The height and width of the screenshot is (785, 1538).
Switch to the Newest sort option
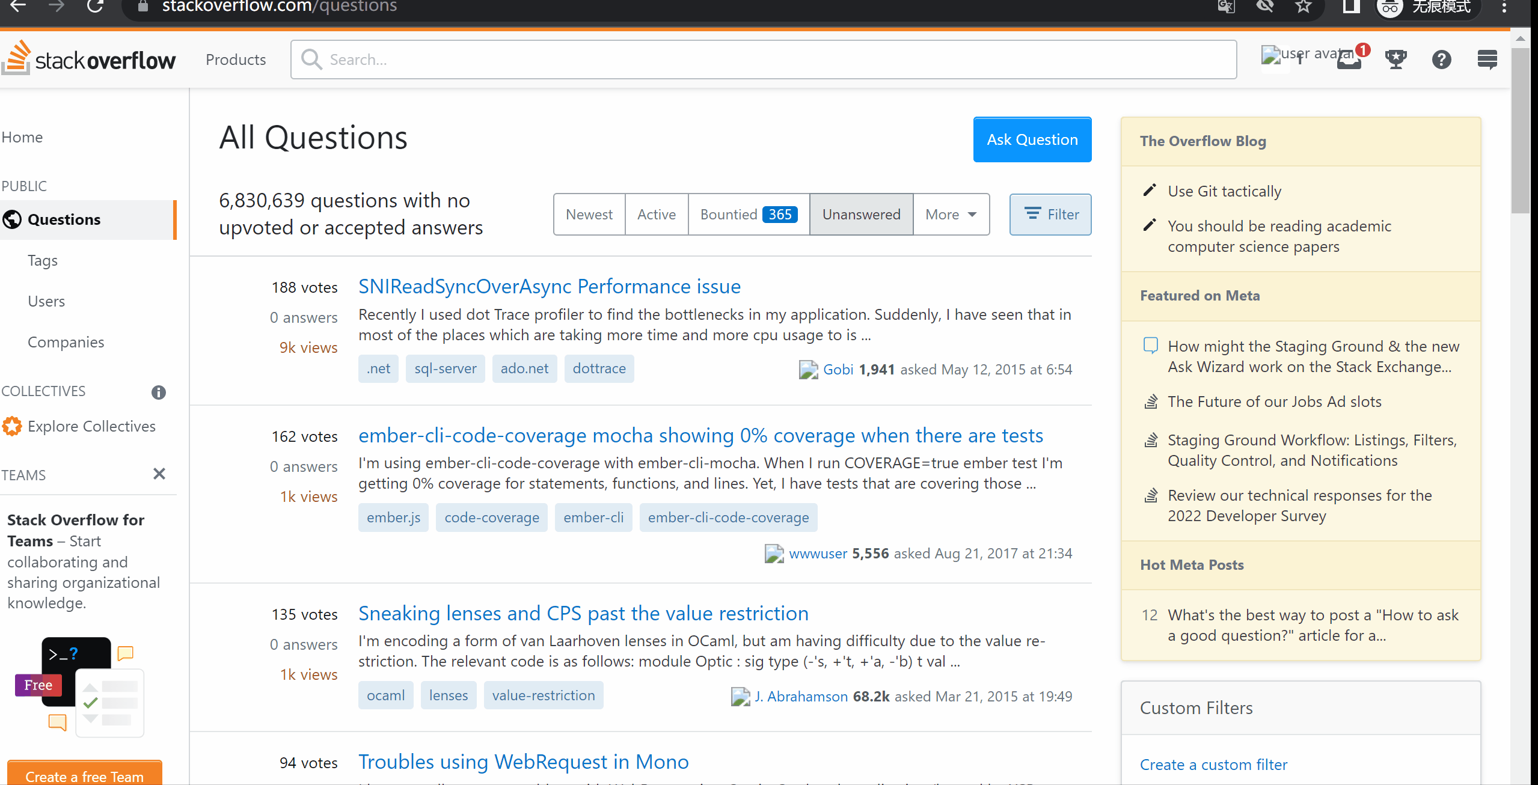[x=589, y=215]
